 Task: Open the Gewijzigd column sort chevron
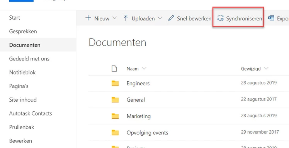click(x=266, y=69)
